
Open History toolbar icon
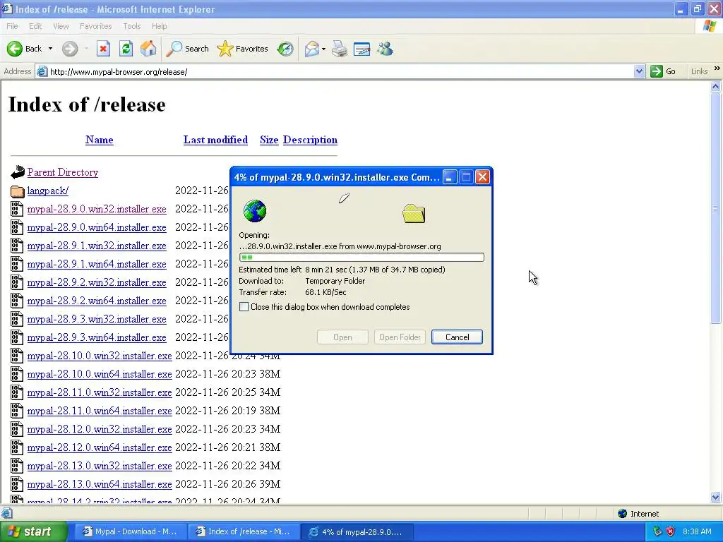pyautogui.click(x=285, y=49)
